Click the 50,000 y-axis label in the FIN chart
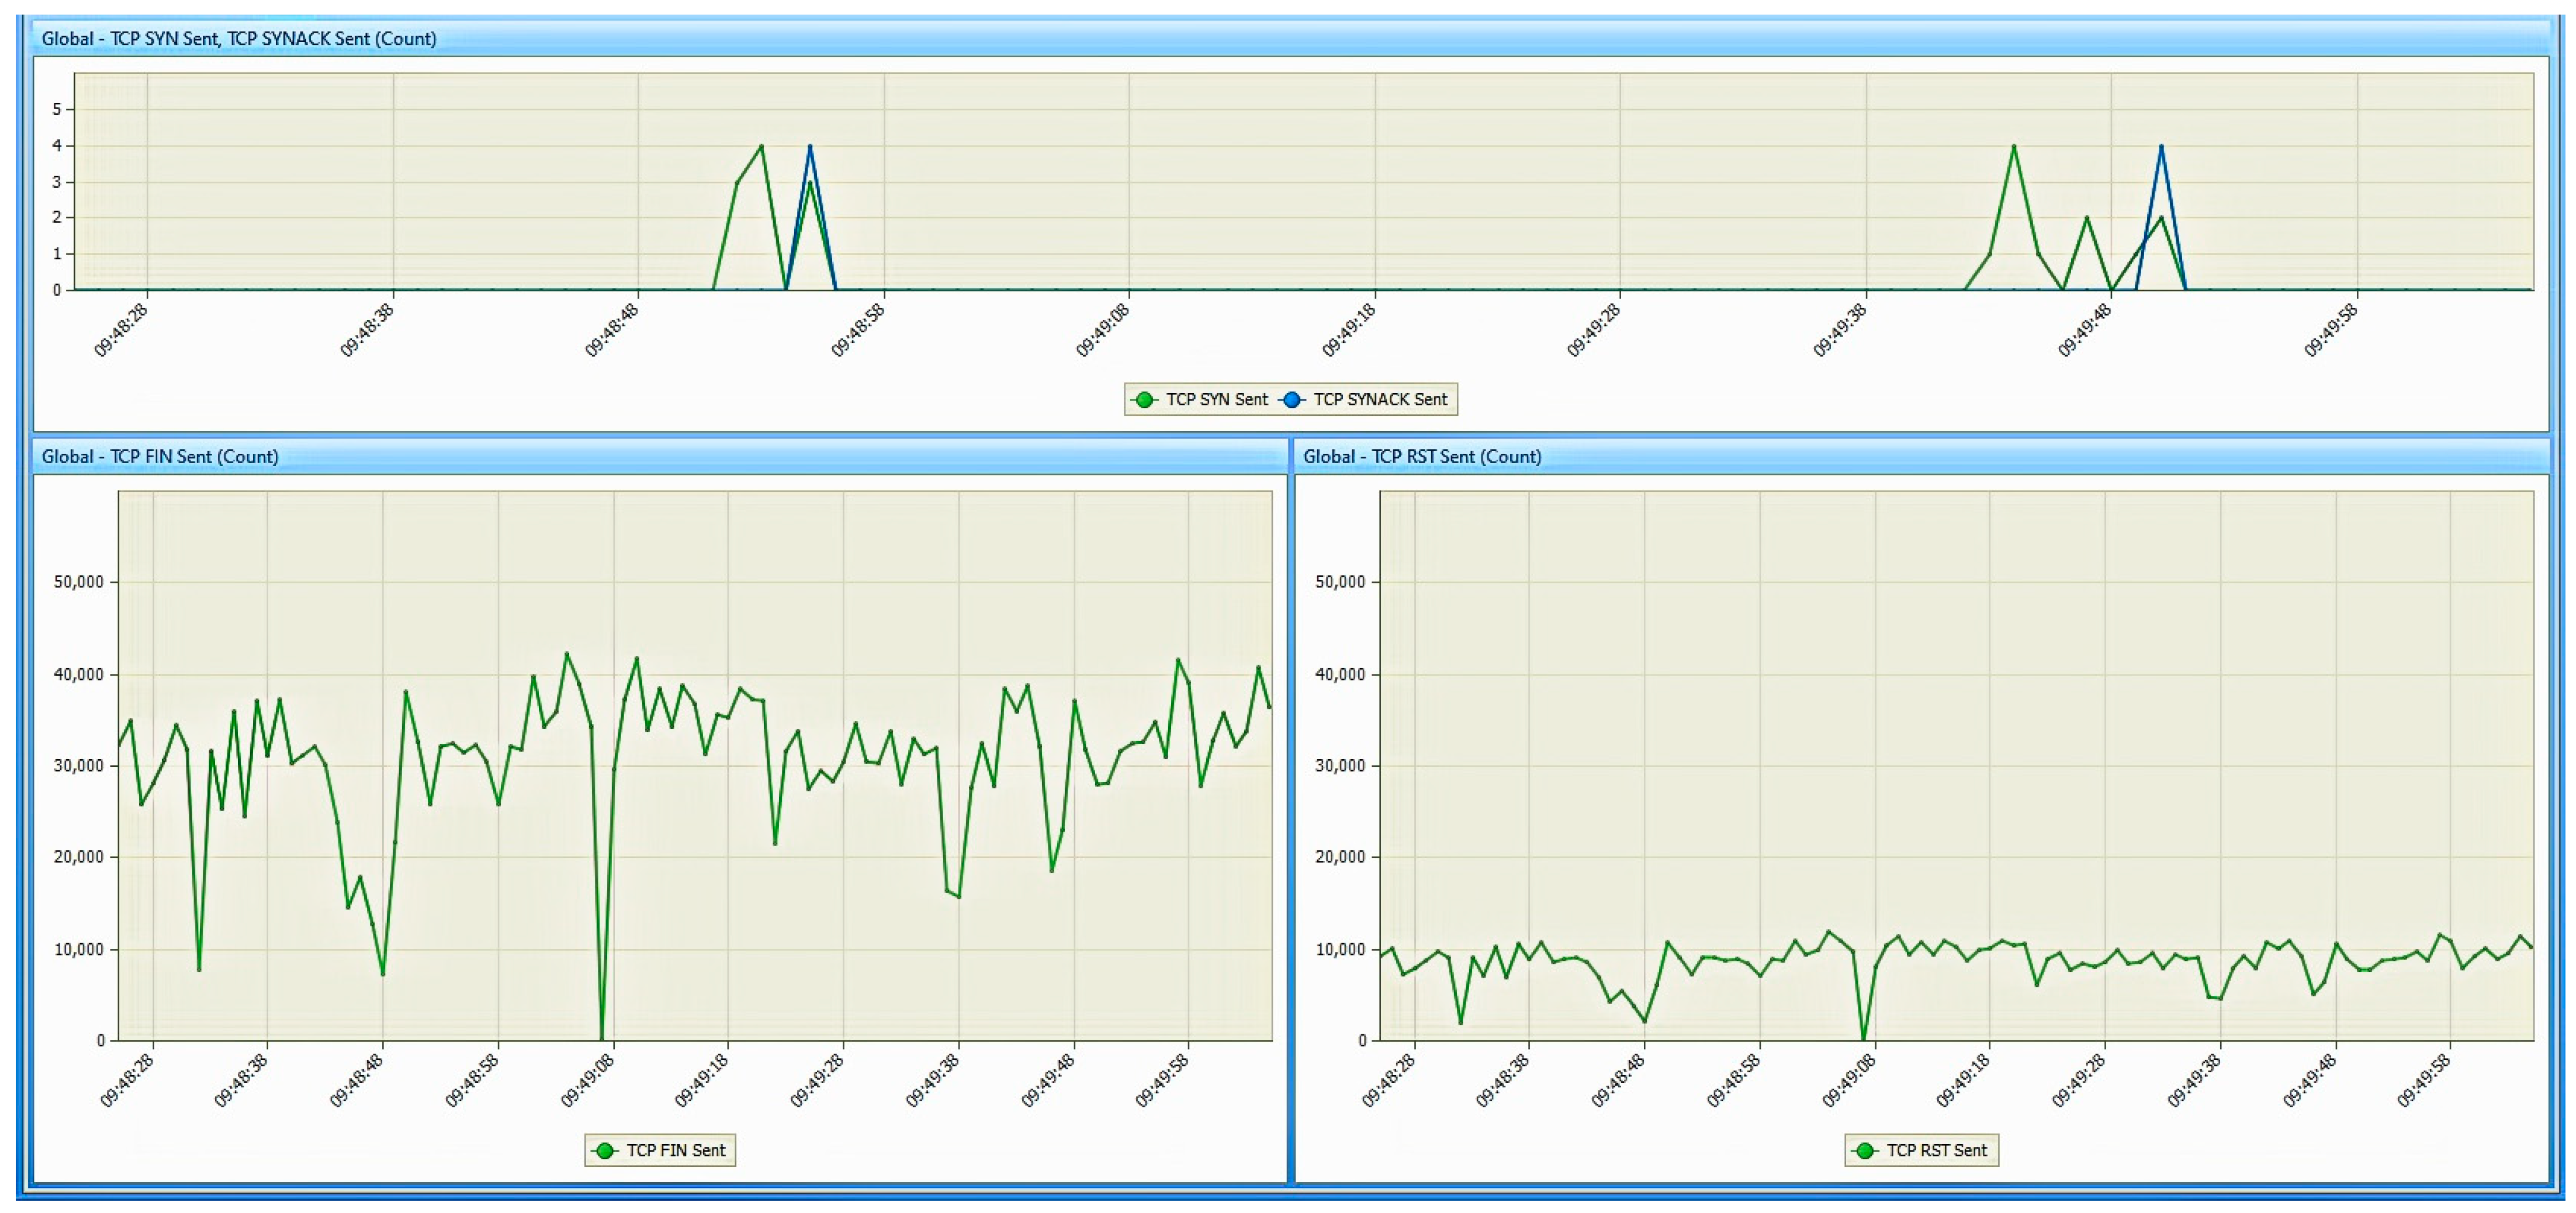The width and height of the screenshot is (2576, 1213). 78,582
